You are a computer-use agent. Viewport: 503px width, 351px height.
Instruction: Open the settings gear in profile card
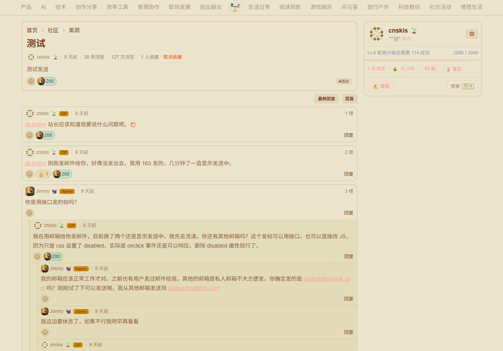click(471, 34)
